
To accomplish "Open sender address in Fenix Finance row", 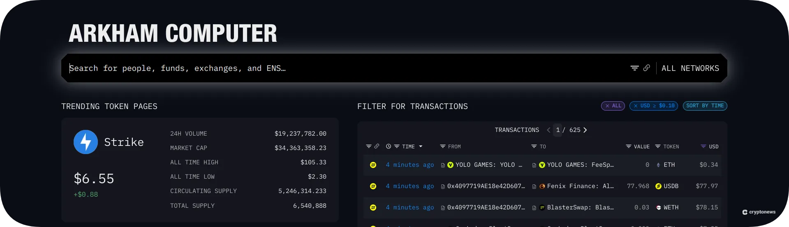I will tap(486, 186).
